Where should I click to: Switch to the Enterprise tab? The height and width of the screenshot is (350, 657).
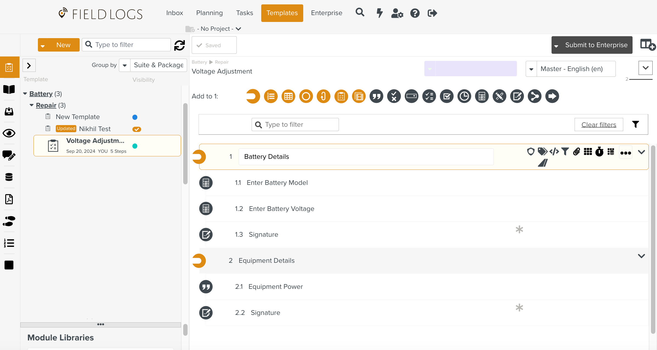point(326,13)
